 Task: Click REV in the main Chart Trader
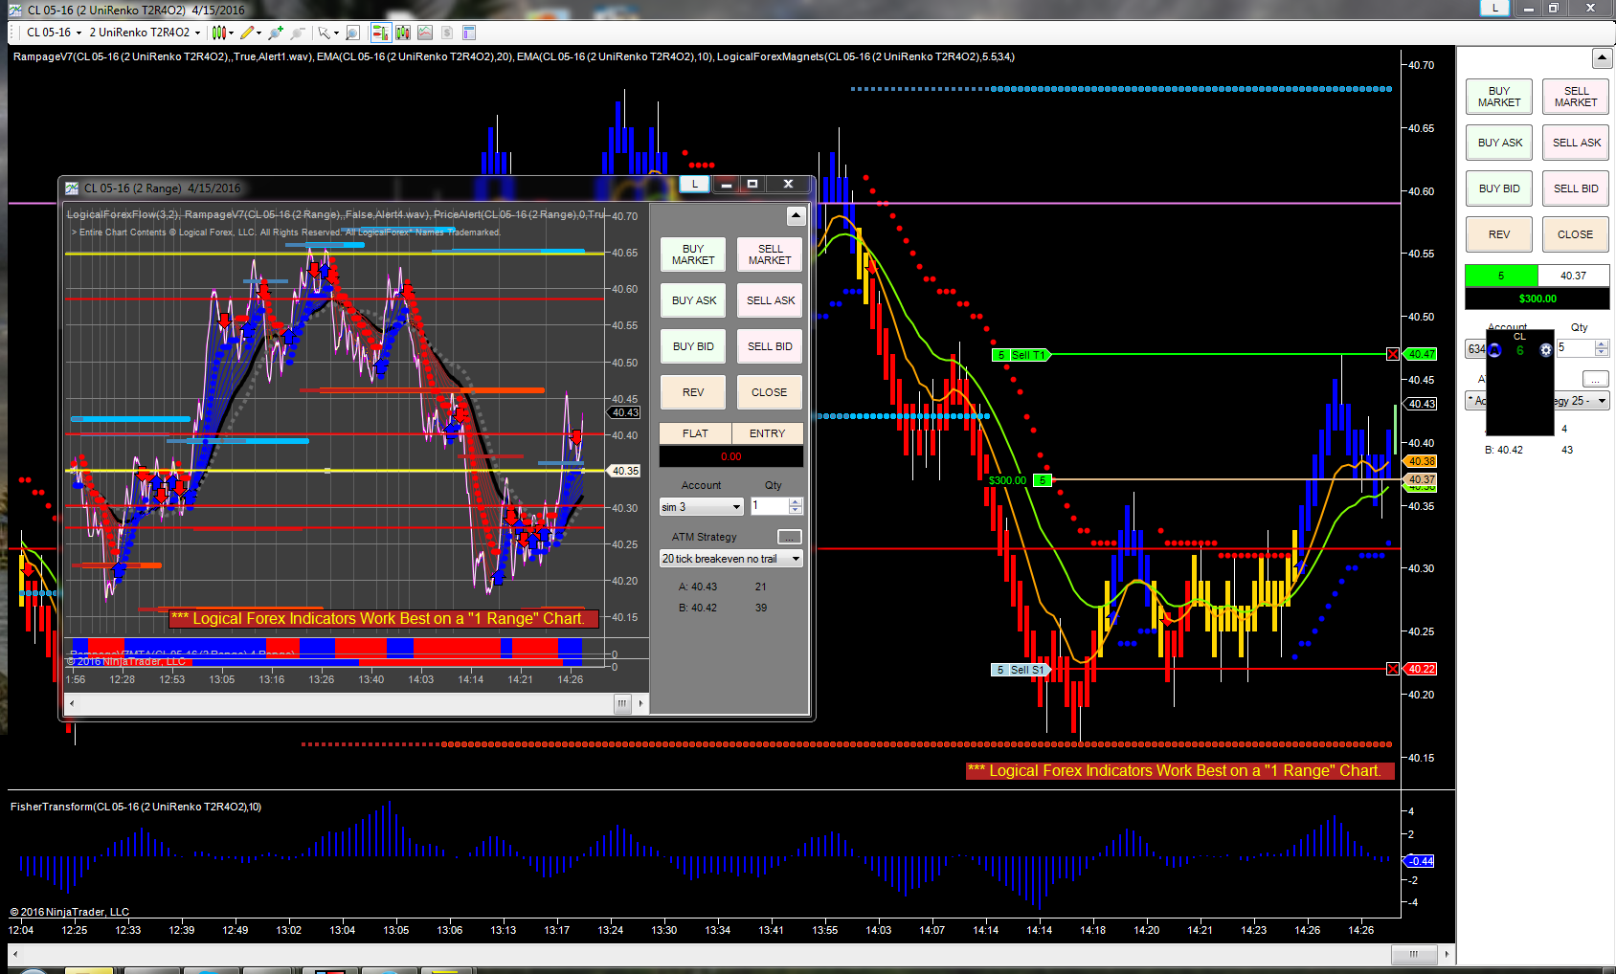[1499, 234]
